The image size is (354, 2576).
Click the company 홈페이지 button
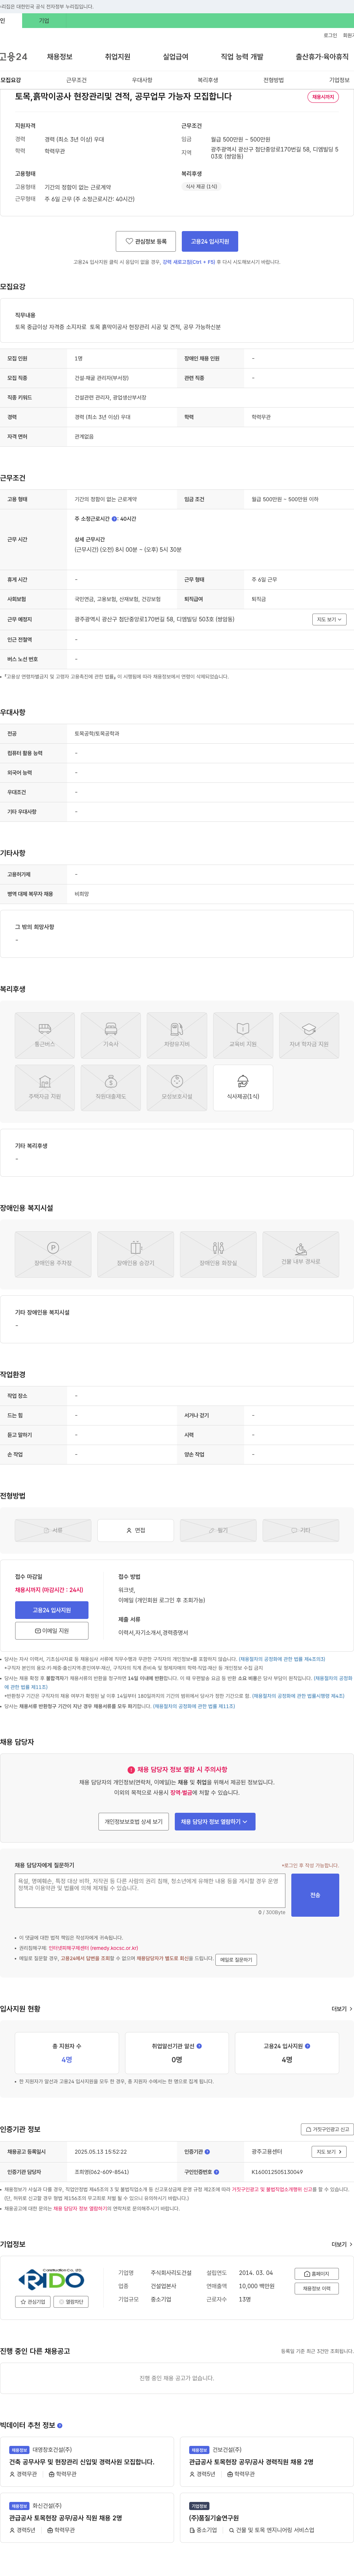tap(317, 2274)
